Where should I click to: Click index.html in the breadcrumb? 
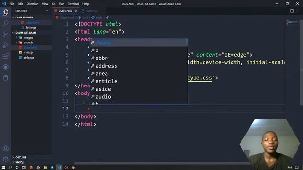click(x=67, y=17)
